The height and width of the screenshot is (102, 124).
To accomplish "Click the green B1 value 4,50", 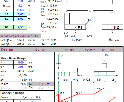I will [x=20, y=27].
